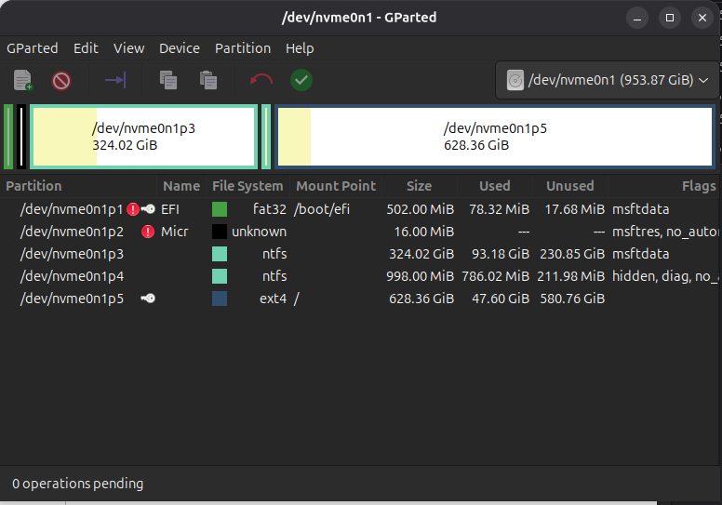Click the Mount Point column header

(x=336, y=186)
